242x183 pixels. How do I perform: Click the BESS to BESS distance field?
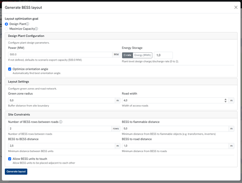(x=61, y=146)
